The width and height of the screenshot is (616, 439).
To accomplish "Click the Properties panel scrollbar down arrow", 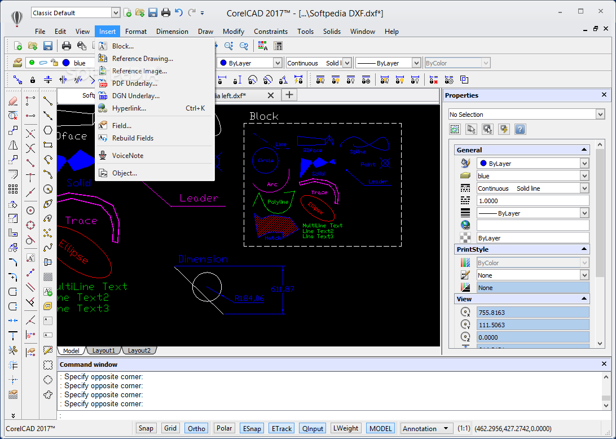I will [600, 343].
